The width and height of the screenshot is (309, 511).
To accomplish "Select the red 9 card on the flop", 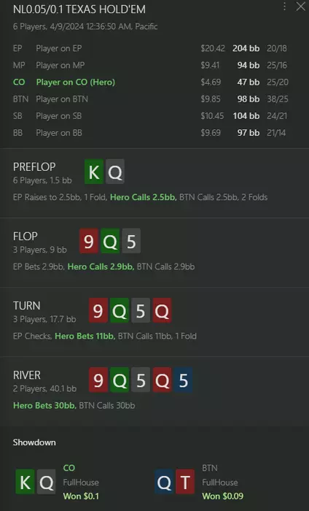I will click(89, 241).
